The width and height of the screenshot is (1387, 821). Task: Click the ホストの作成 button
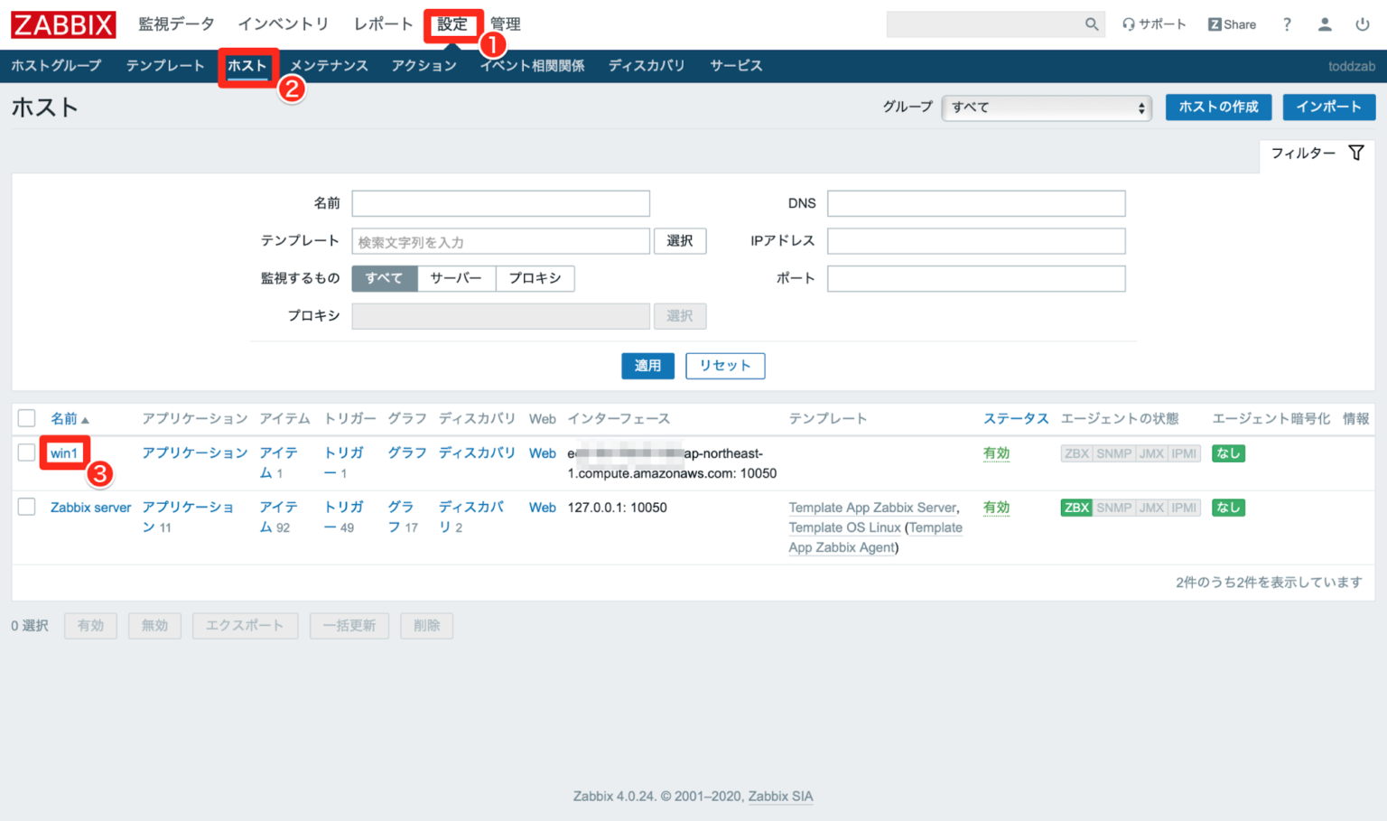click(1218, 107)
